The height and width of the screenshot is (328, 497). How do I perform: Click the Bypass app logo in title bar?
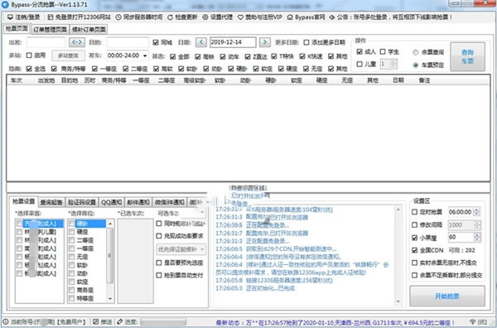(x=5, y=4)
